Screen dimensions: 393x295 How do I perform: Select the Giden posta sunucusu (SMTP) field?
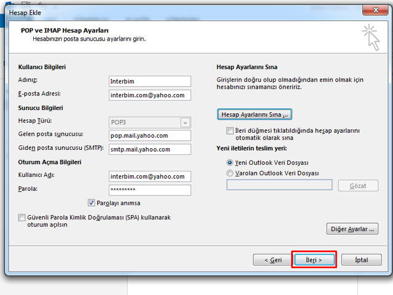[149, 149]
